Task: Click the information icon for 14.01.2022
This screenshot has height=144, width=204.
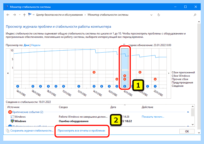Action: click(x=94, y=86)
